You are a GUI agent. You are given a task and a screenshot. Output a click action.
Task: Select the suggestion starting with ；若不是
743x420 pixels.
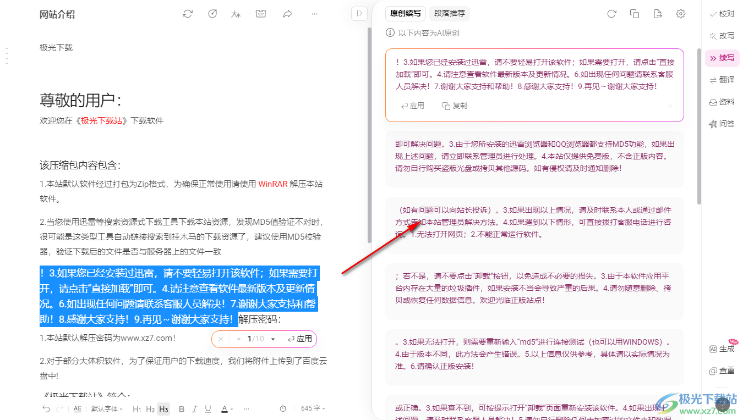534,291
